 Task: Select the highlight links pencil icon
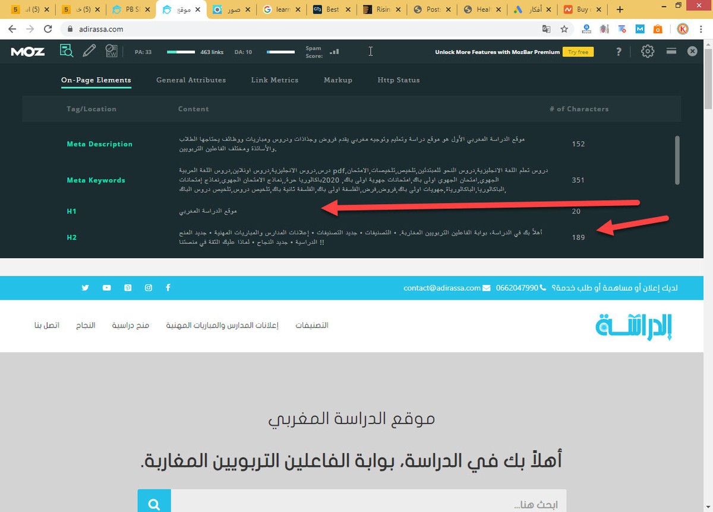tap(89, 52)
